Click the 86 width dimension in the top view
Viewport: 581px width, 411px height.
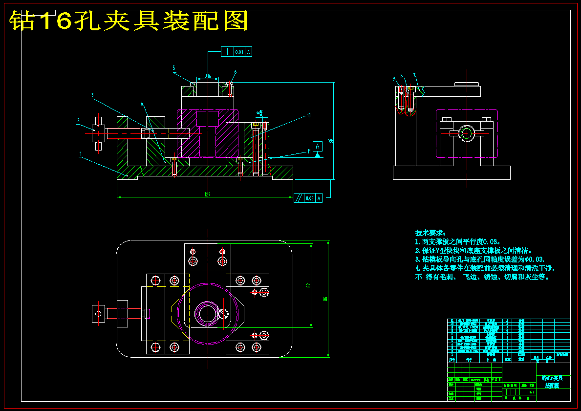[325, 299]
